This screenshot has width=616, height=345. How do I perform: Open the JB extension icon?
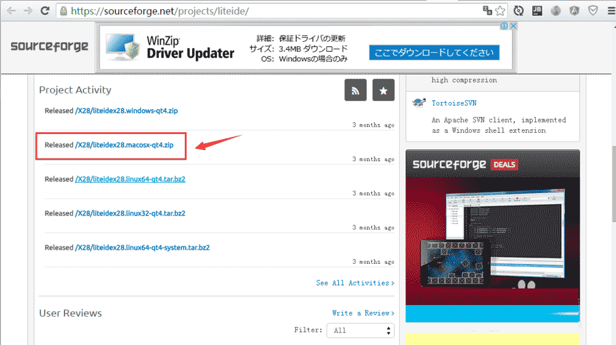coord(537,10)
